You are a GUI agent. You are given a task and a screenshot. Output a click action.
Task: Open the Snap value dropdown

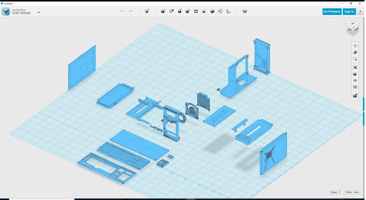tap(337, 192)
